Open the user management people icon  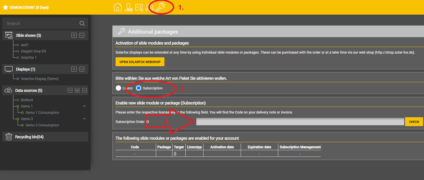click(149, 7)
